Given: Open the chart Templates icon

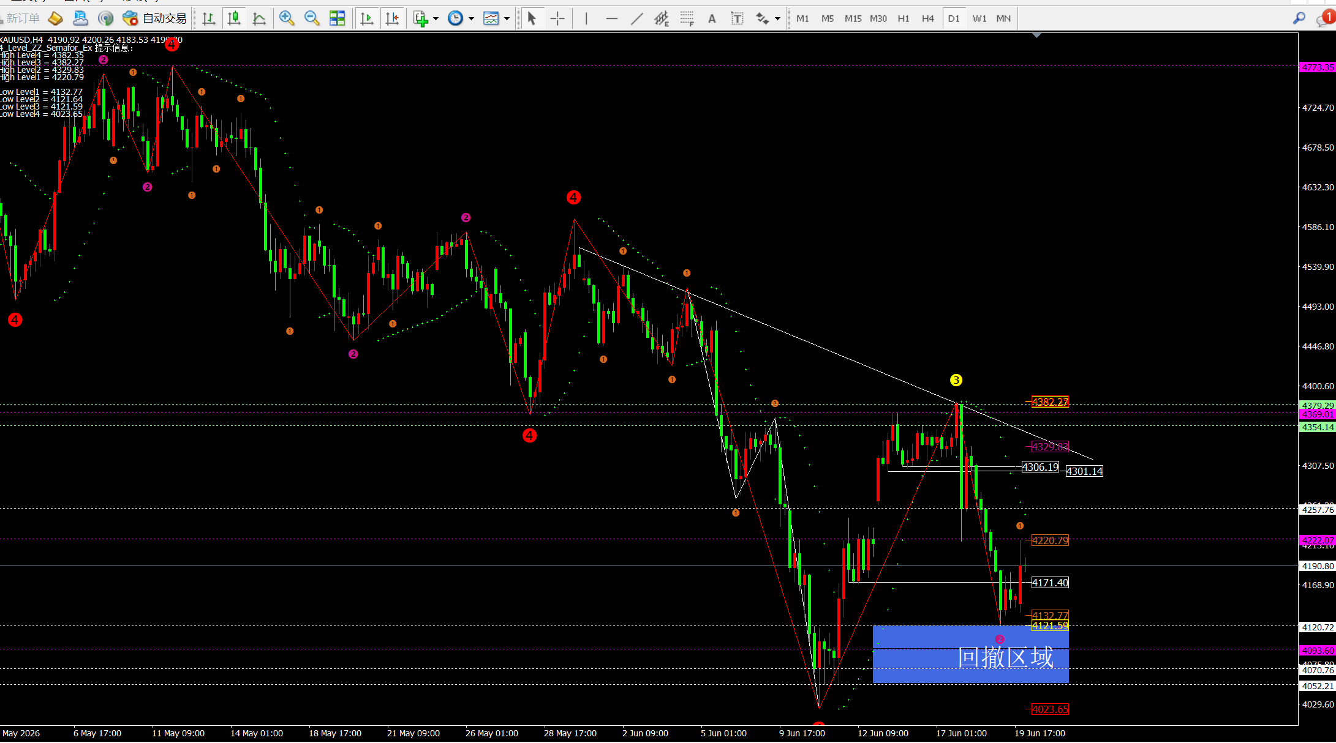Looking at the screenshot, I should [x=491, y=18].
